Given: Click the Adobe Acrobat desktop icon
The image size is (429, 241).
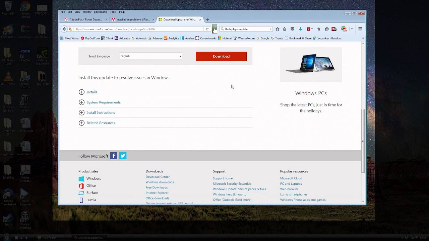Looking at the screenshot, I should pos(25,173).
